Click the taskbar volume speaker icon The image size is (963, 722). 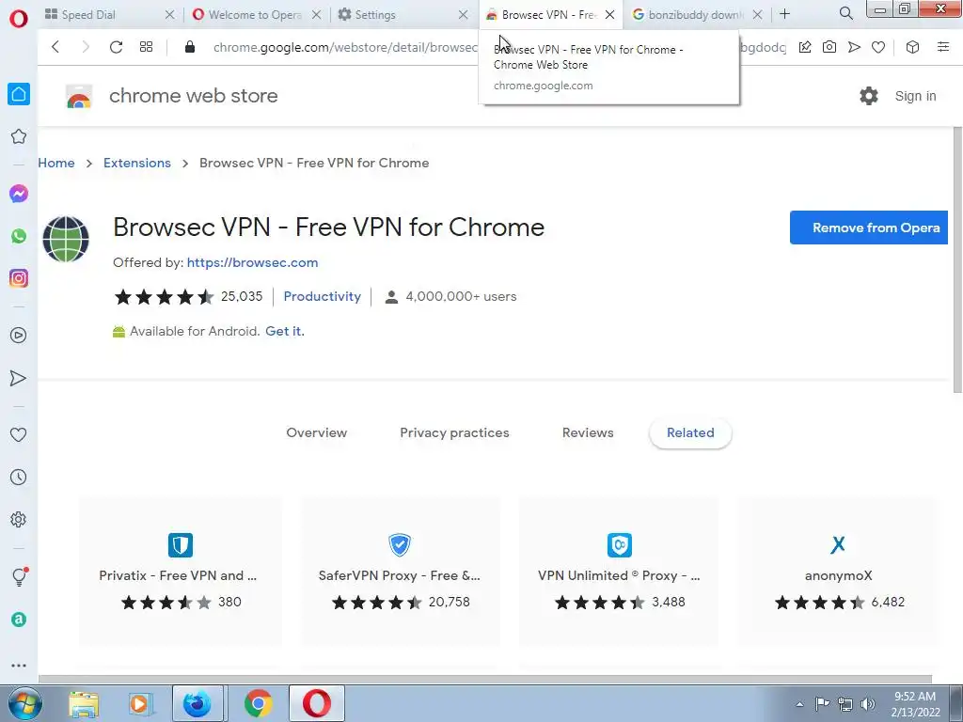tap(868, 704)
